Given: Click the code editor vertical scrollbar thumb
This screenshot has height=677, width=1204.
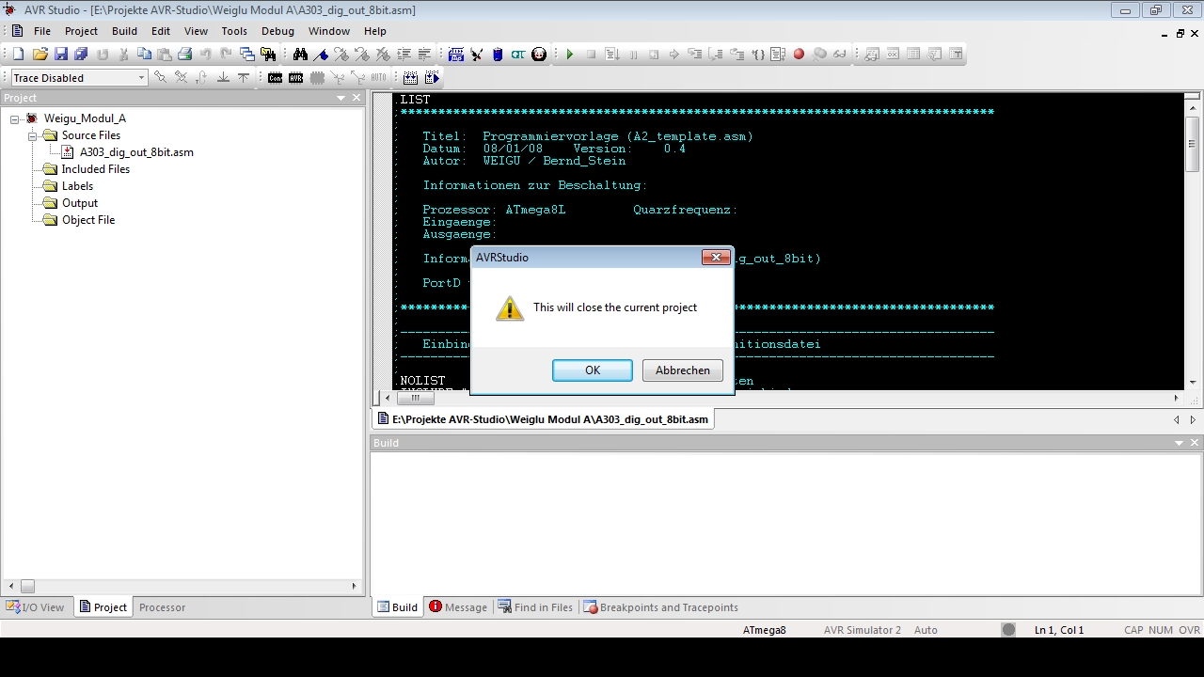Looking at the screenshot, I should [1192, 144].
